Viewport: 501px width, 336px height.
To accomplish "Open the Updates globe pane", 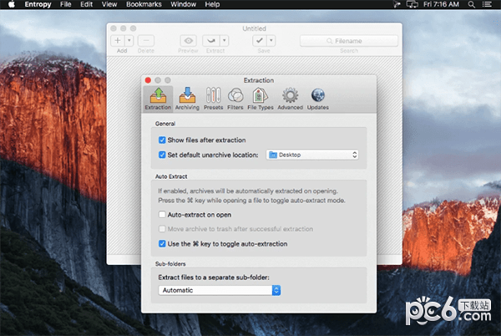I will [317, 99].
